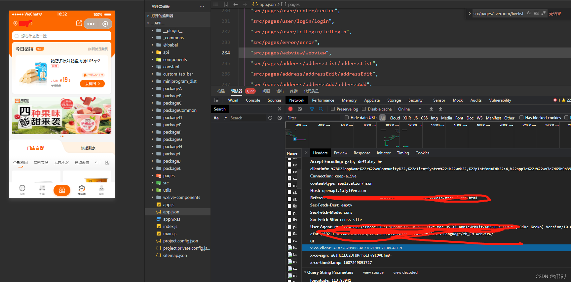Navigate back with the editor arrow
Screen dimensions: 571x282
tap(235, 4)
